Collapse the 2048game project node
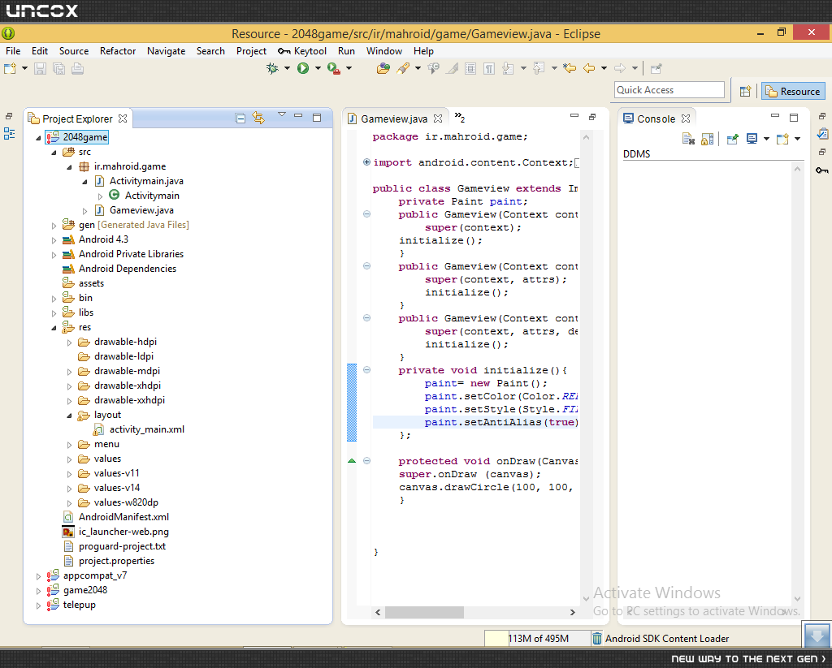The height and width of the screenshot is (668, 832). coord(38,138)
